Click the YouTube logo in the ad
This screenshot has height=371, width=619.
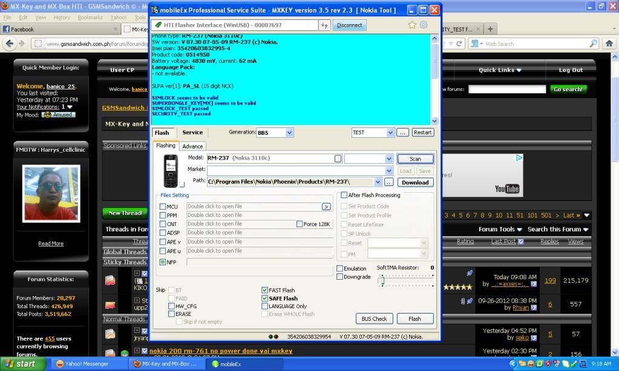[507, 189]
